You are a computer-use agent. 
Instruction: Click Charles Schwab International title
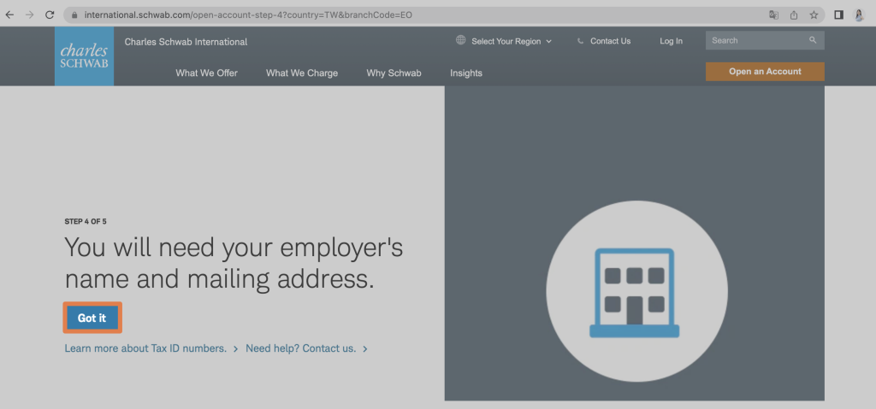186,42
